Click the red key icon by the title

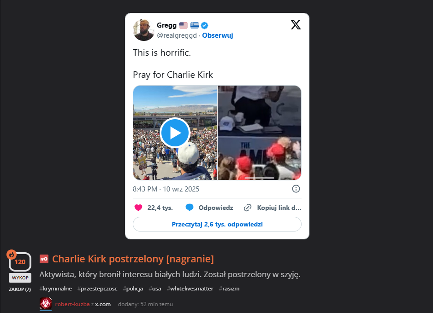coord(44,259)
